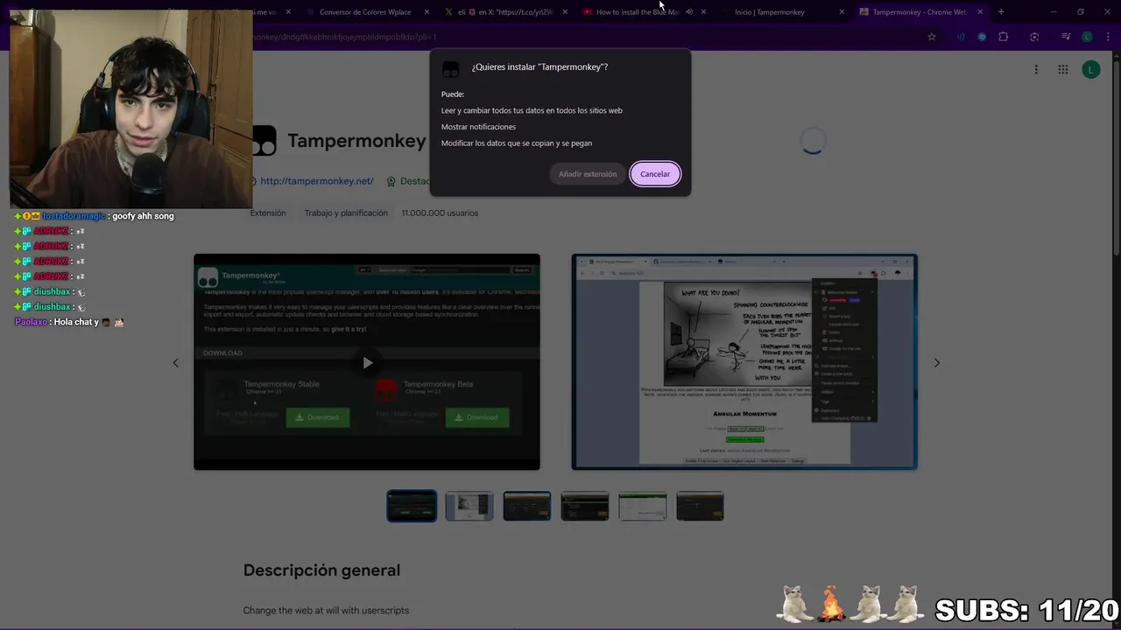This screenshot has height=630, width=1121.
Task: Click the Descripción general heading
Action: (321, 570)
